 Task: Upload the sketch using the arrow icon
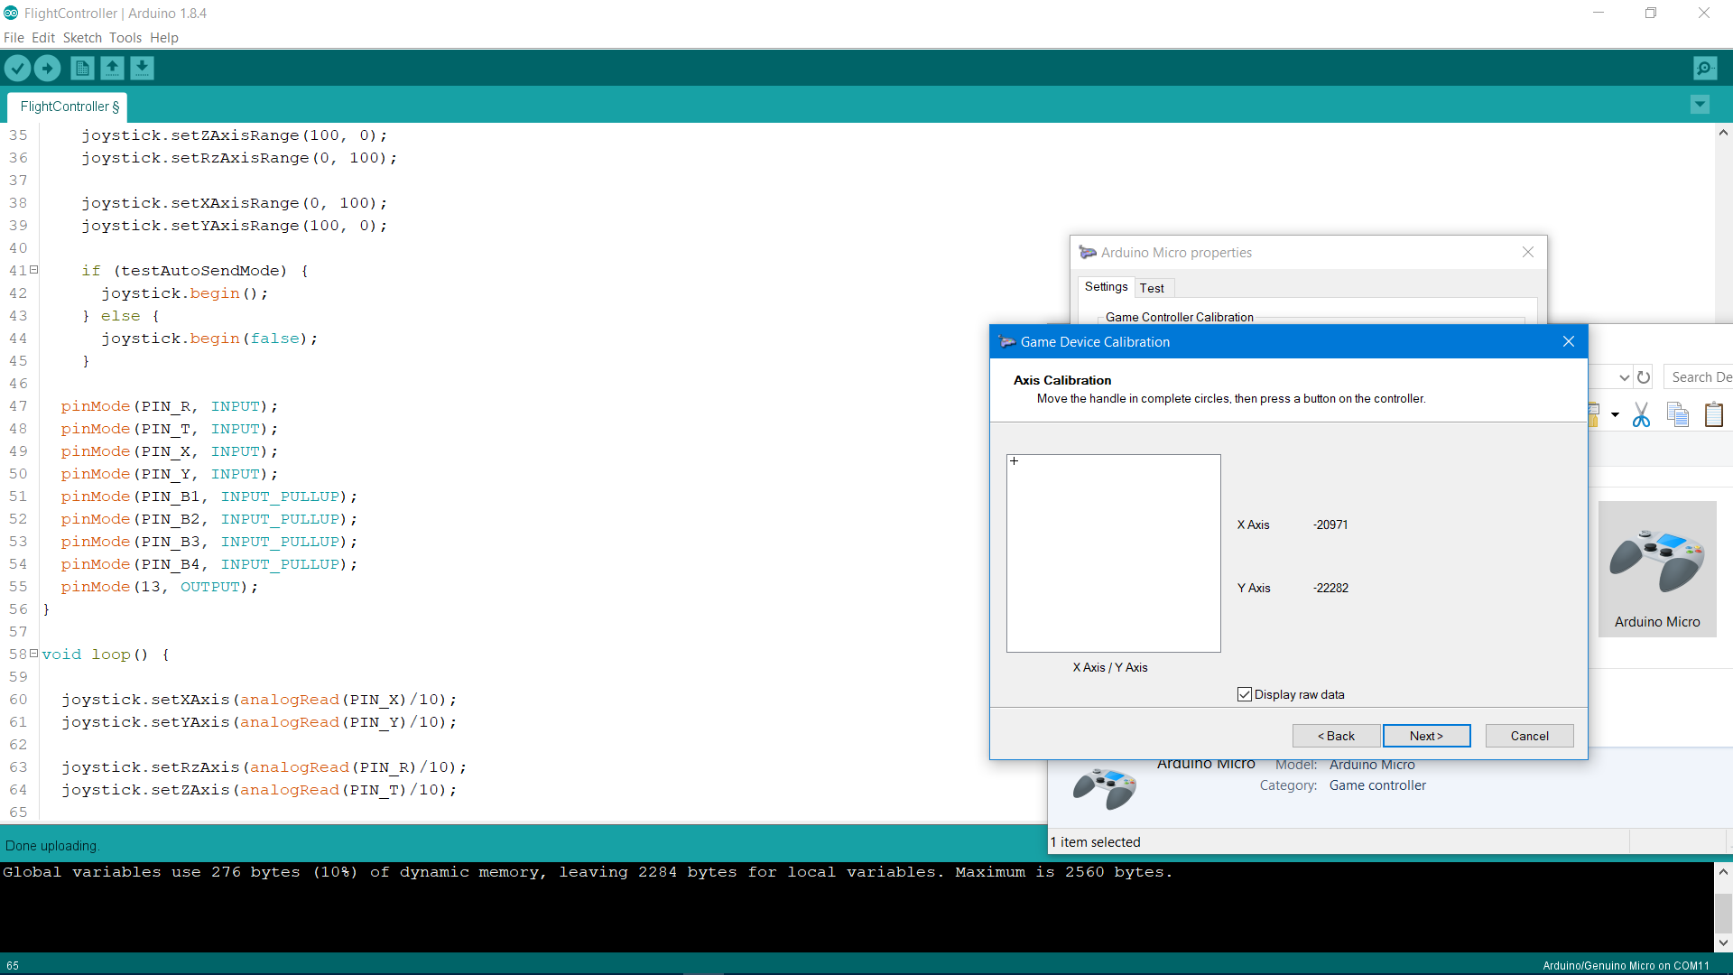(x=47, y=68)
